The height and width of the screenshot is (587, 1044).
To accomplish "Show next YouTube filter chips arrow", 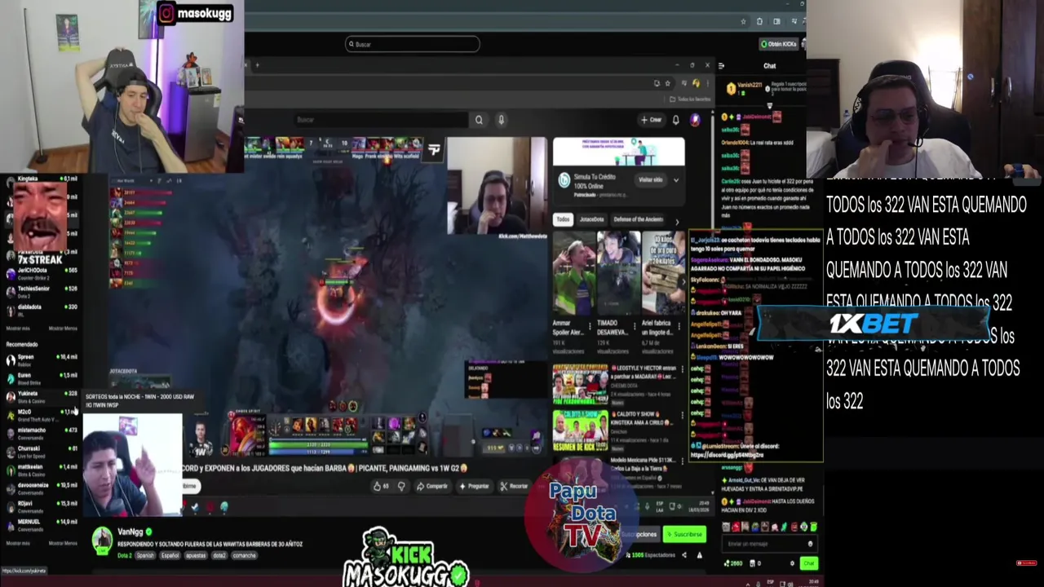I will [676, 220].
